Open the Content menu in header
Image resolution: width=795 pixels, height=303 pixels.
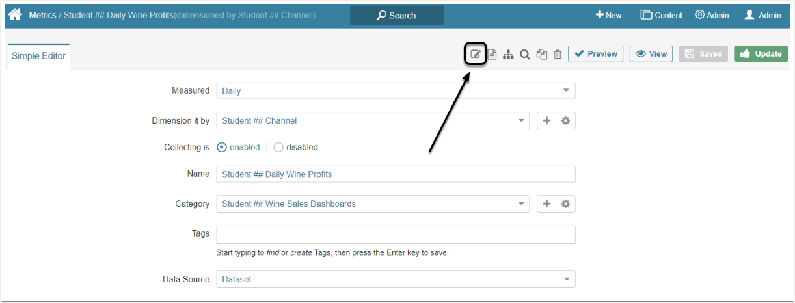(x=661, y=15)
